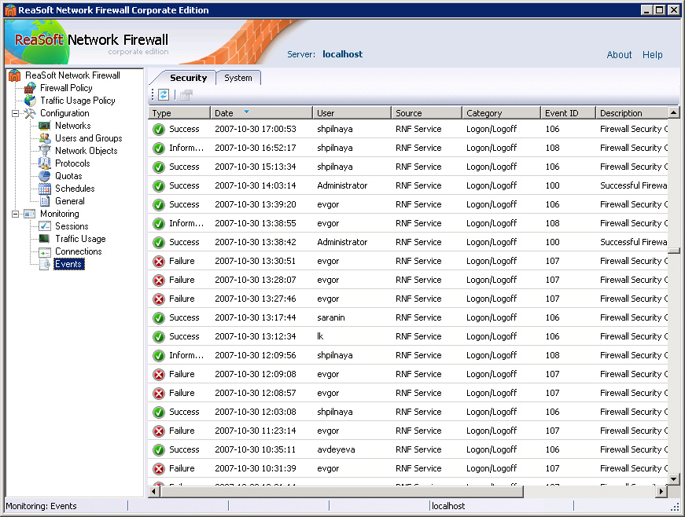
Task: Collapse the Configuration tree node
Action: point(15,113)
